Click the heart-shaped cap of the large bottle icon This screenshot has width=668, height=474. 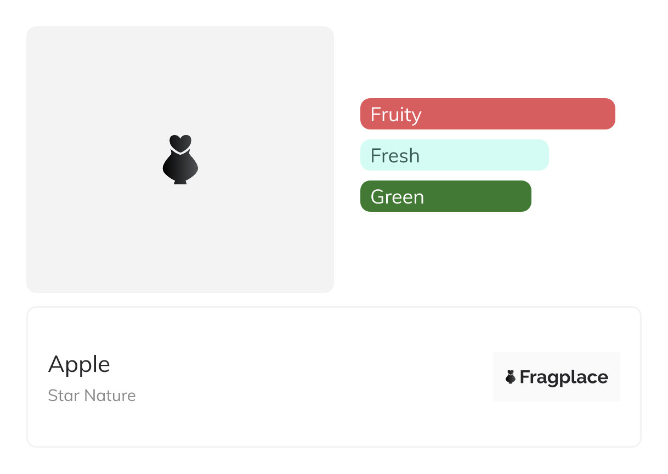pos(180,143)
